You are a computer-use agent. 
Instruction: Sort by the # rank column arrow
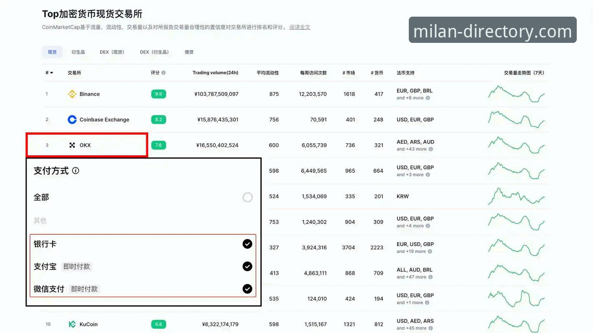52,73
